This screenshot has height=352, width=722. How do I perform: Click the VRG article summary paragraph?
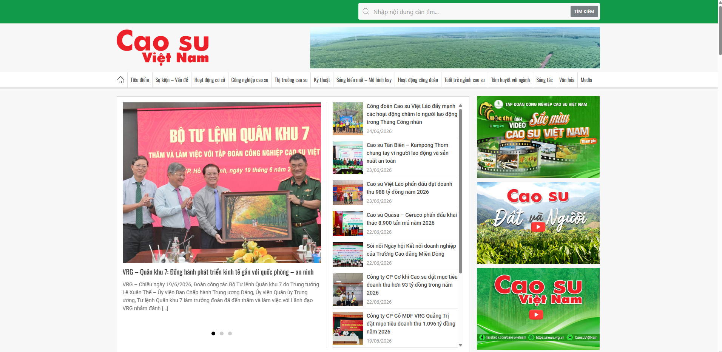coord(221,296)
